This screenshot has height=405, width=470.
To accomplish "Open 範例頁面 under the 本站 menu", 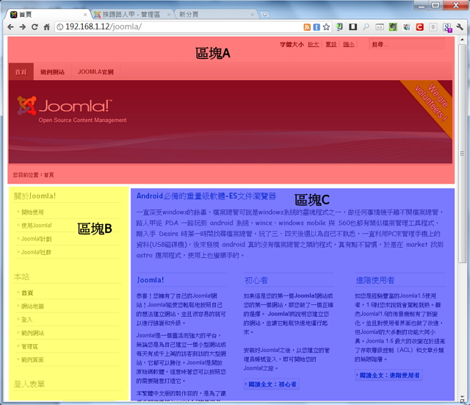I will pyautogui.click(x=32, y=359).
